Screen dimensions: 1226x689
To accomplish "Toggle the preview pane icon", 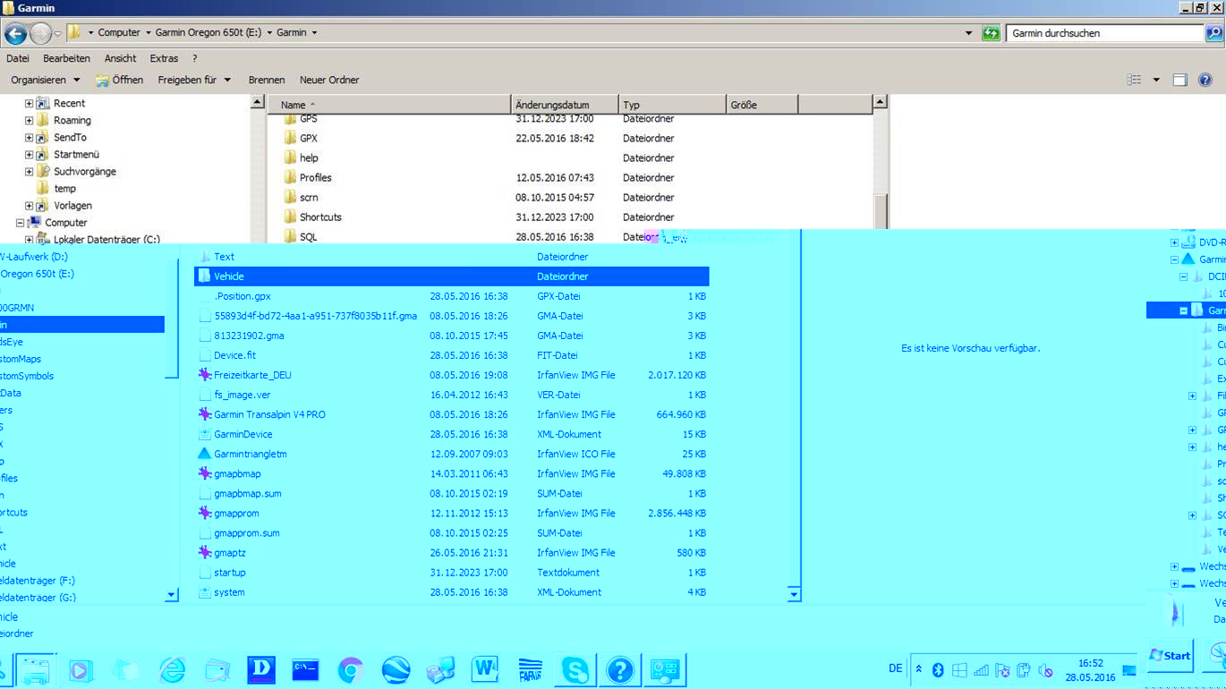I will click(1179, 80).
